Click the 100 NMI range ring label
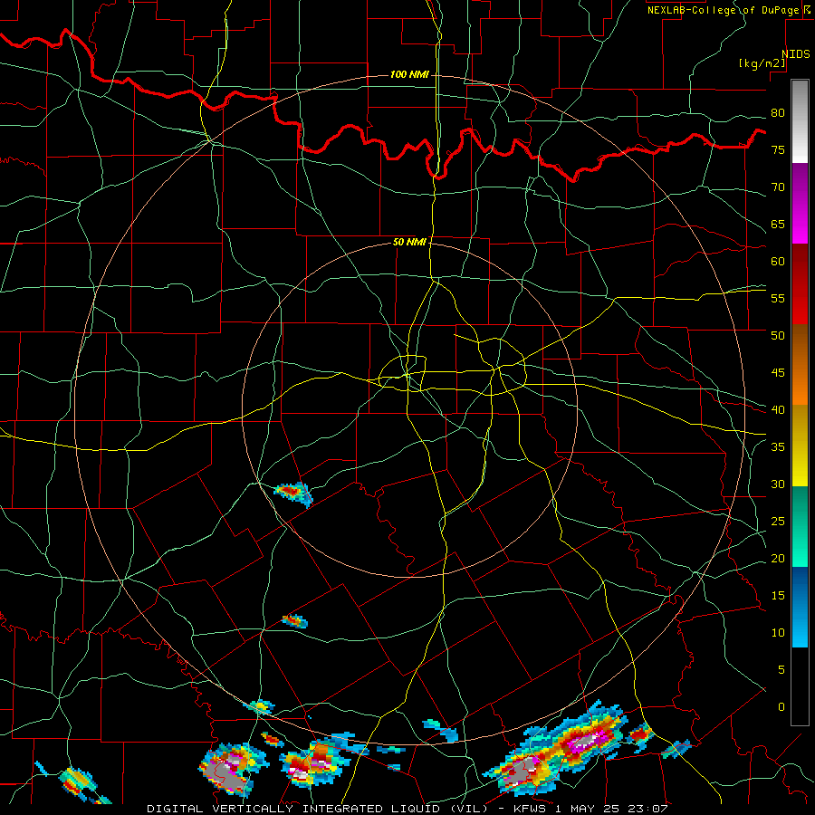Viewport: 815px width, 815px height. click(x=409, y=75)
